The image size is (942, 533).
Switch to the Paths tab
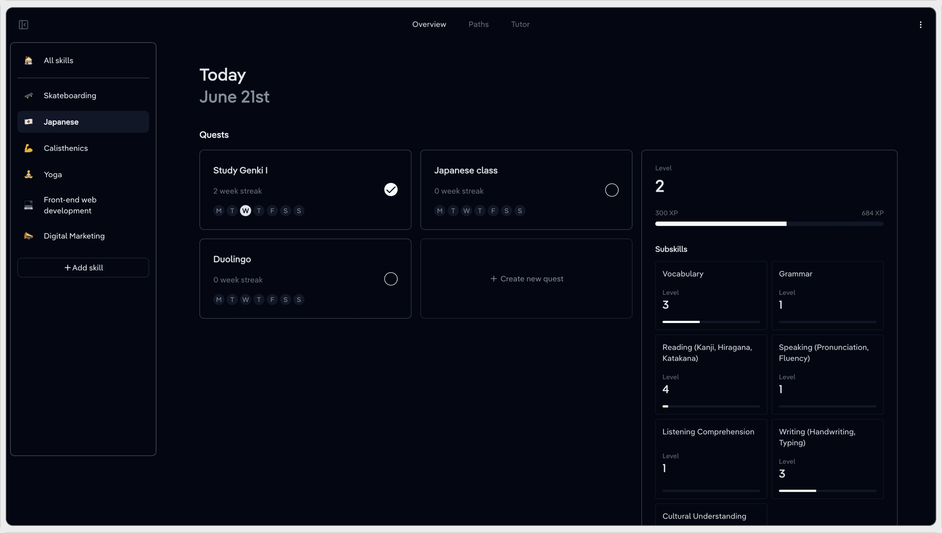[478, 24]
